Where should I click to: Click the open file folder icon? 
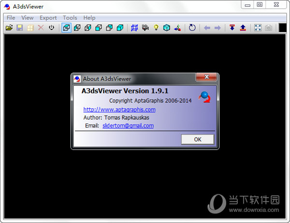click(9, 28)
